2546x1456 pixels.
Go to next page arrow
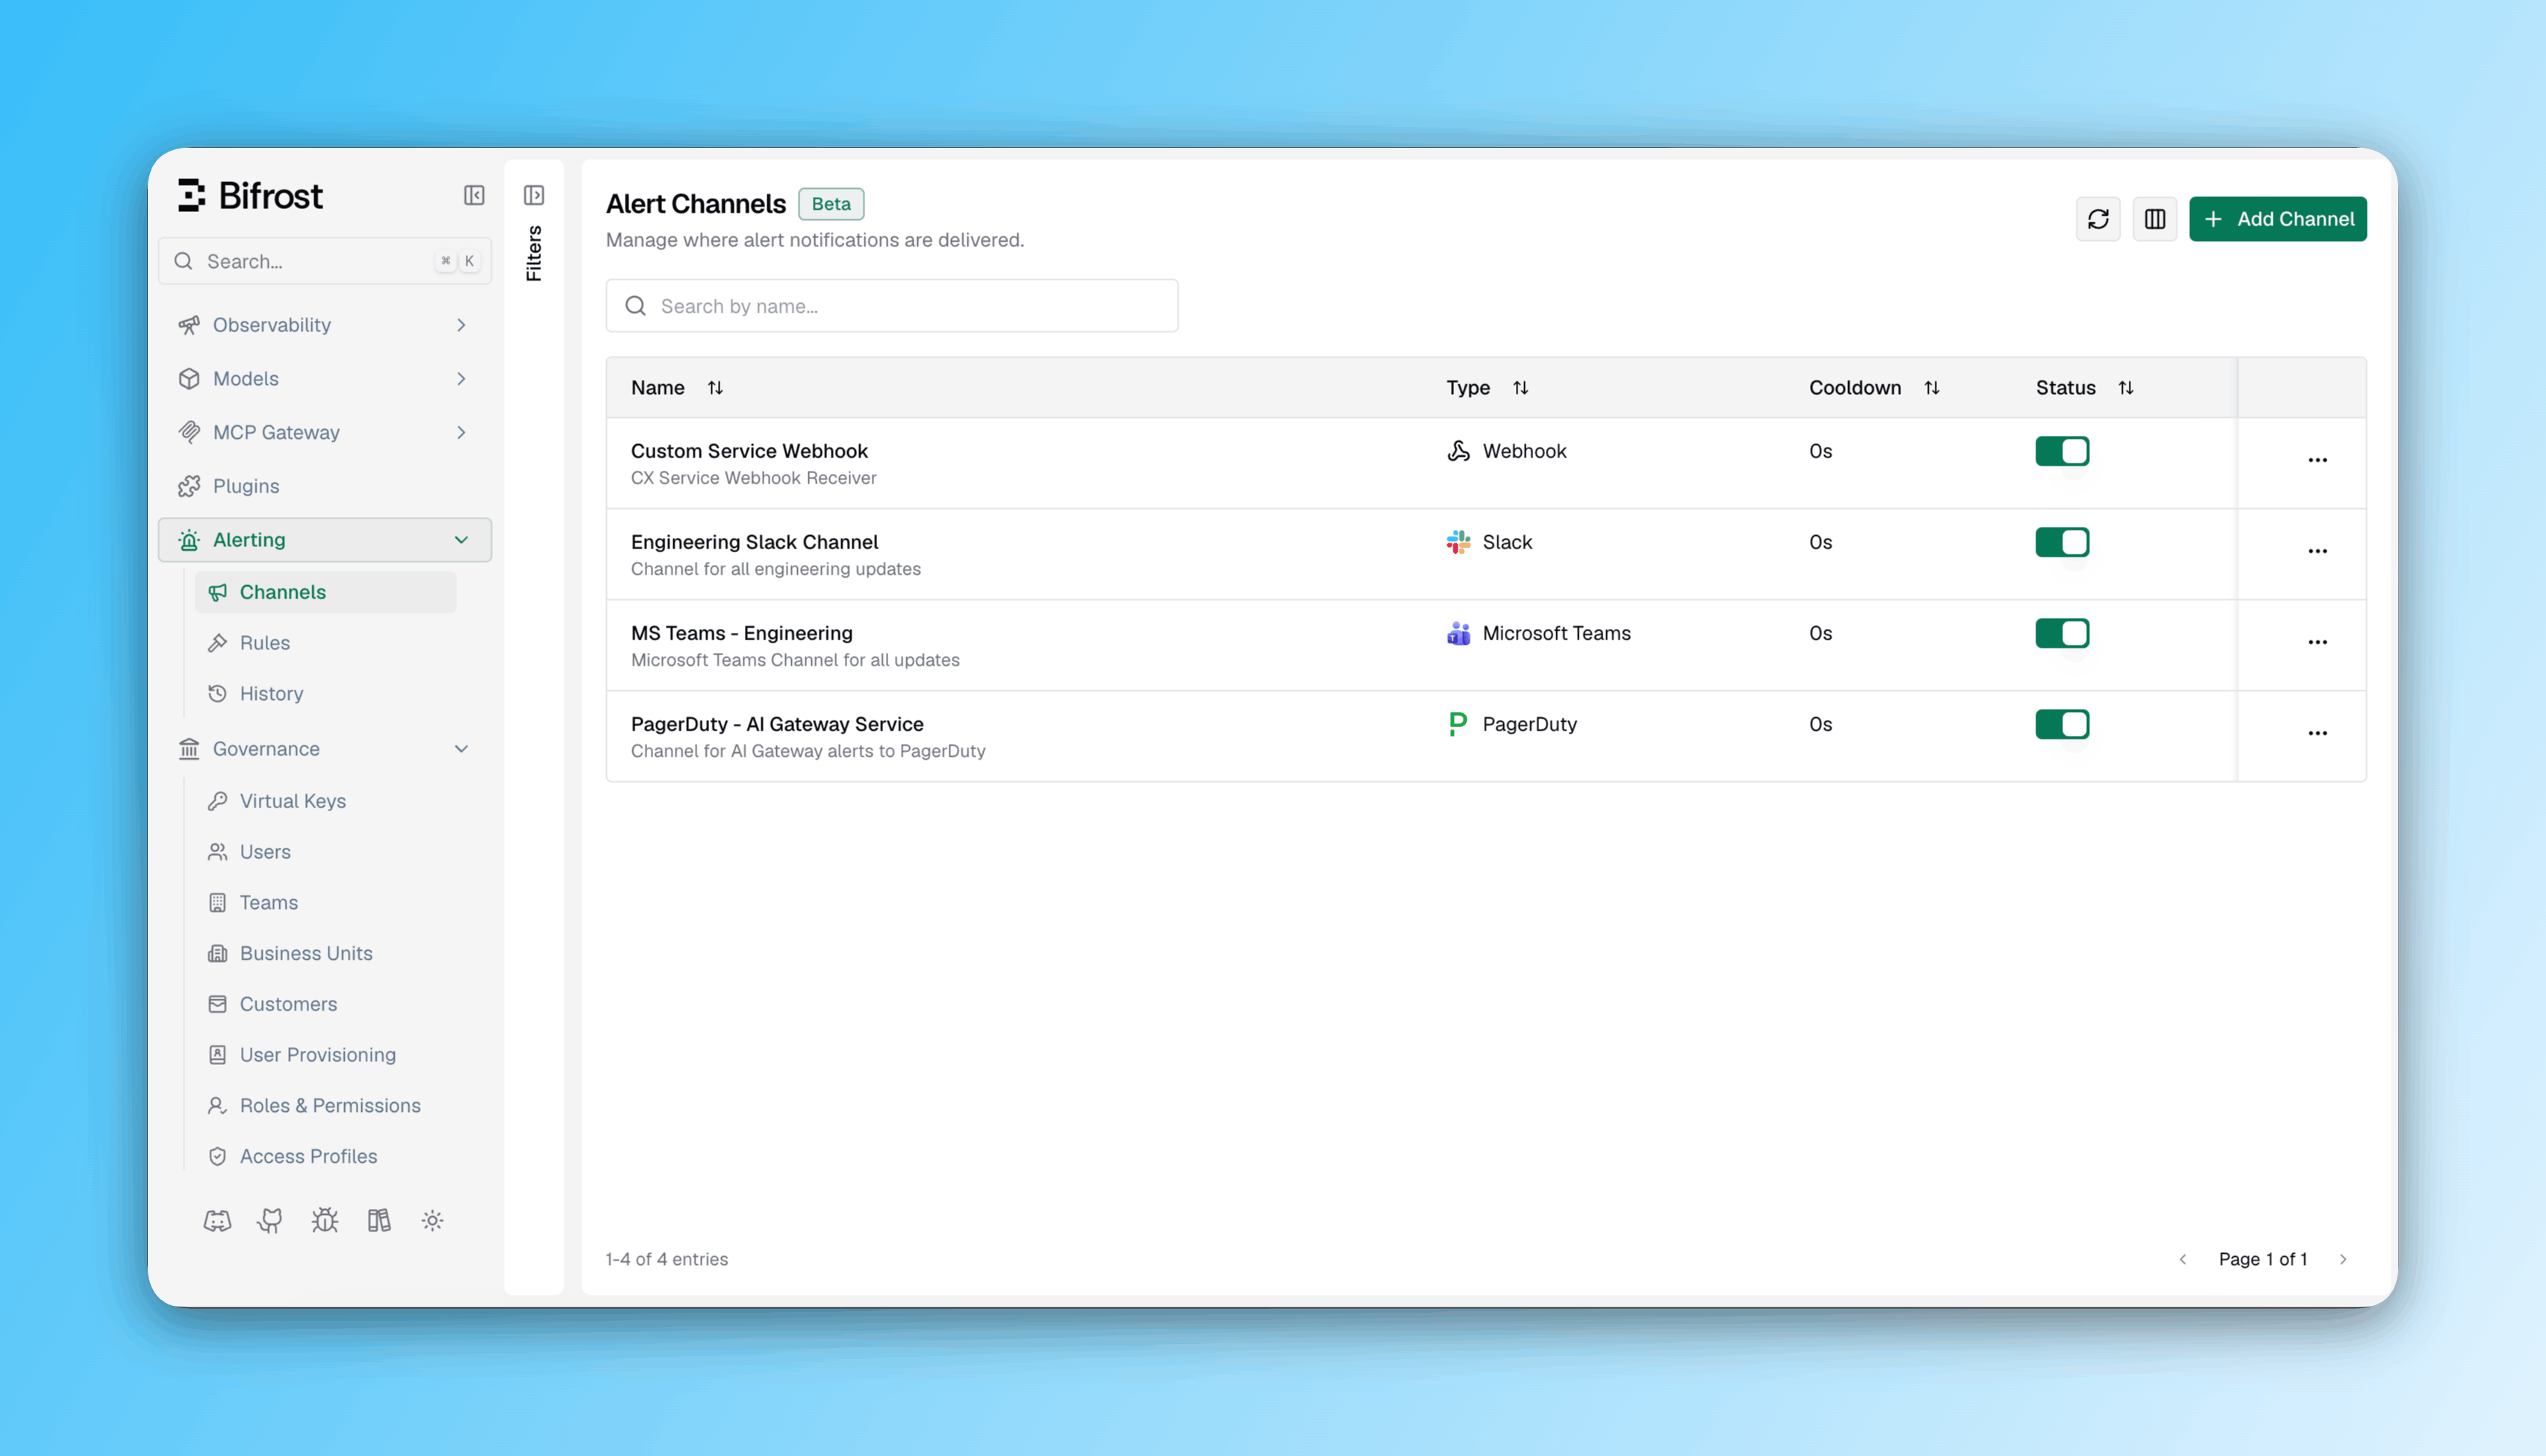[2343, 1259]
